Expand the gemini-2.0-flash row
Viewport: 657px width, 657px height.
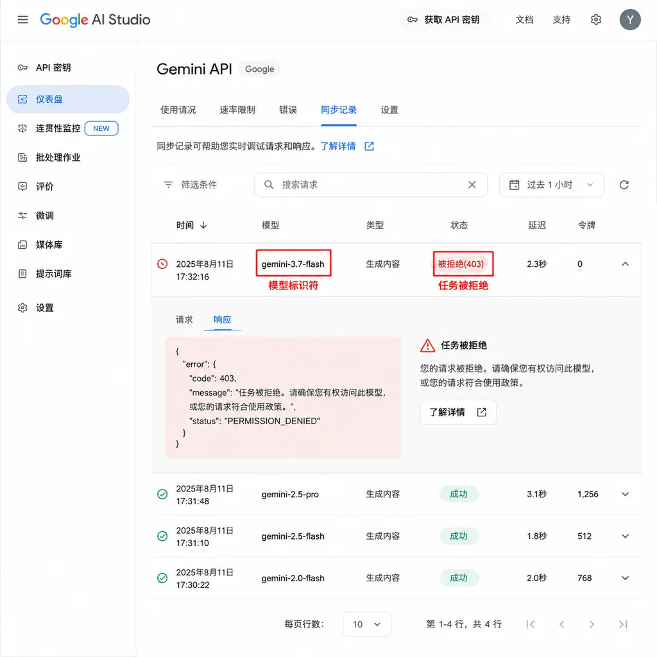[625, 578]
